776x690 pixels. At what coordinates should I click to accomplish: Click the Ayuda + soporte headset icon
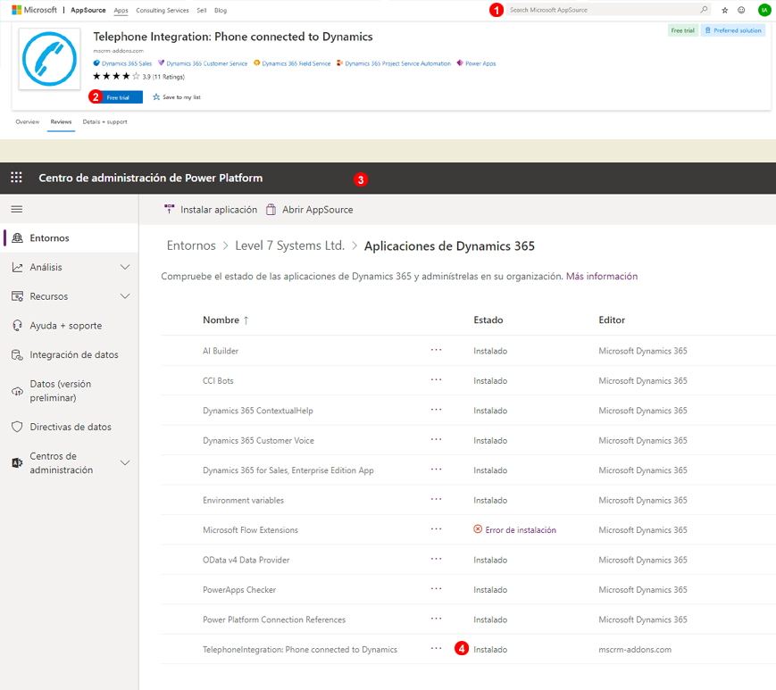click(17, 326)
